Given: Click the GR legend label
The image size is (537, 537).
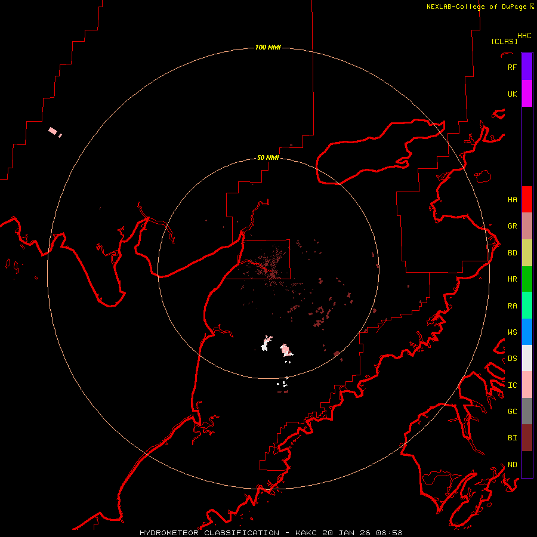Looking at the screenshot, I should coord(512,226).
